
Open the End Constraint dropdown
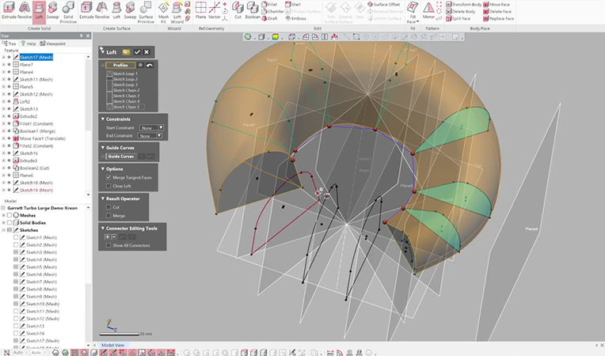point(151,135)
